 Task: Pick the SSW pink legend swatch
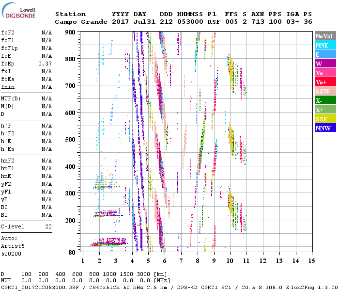324,91
